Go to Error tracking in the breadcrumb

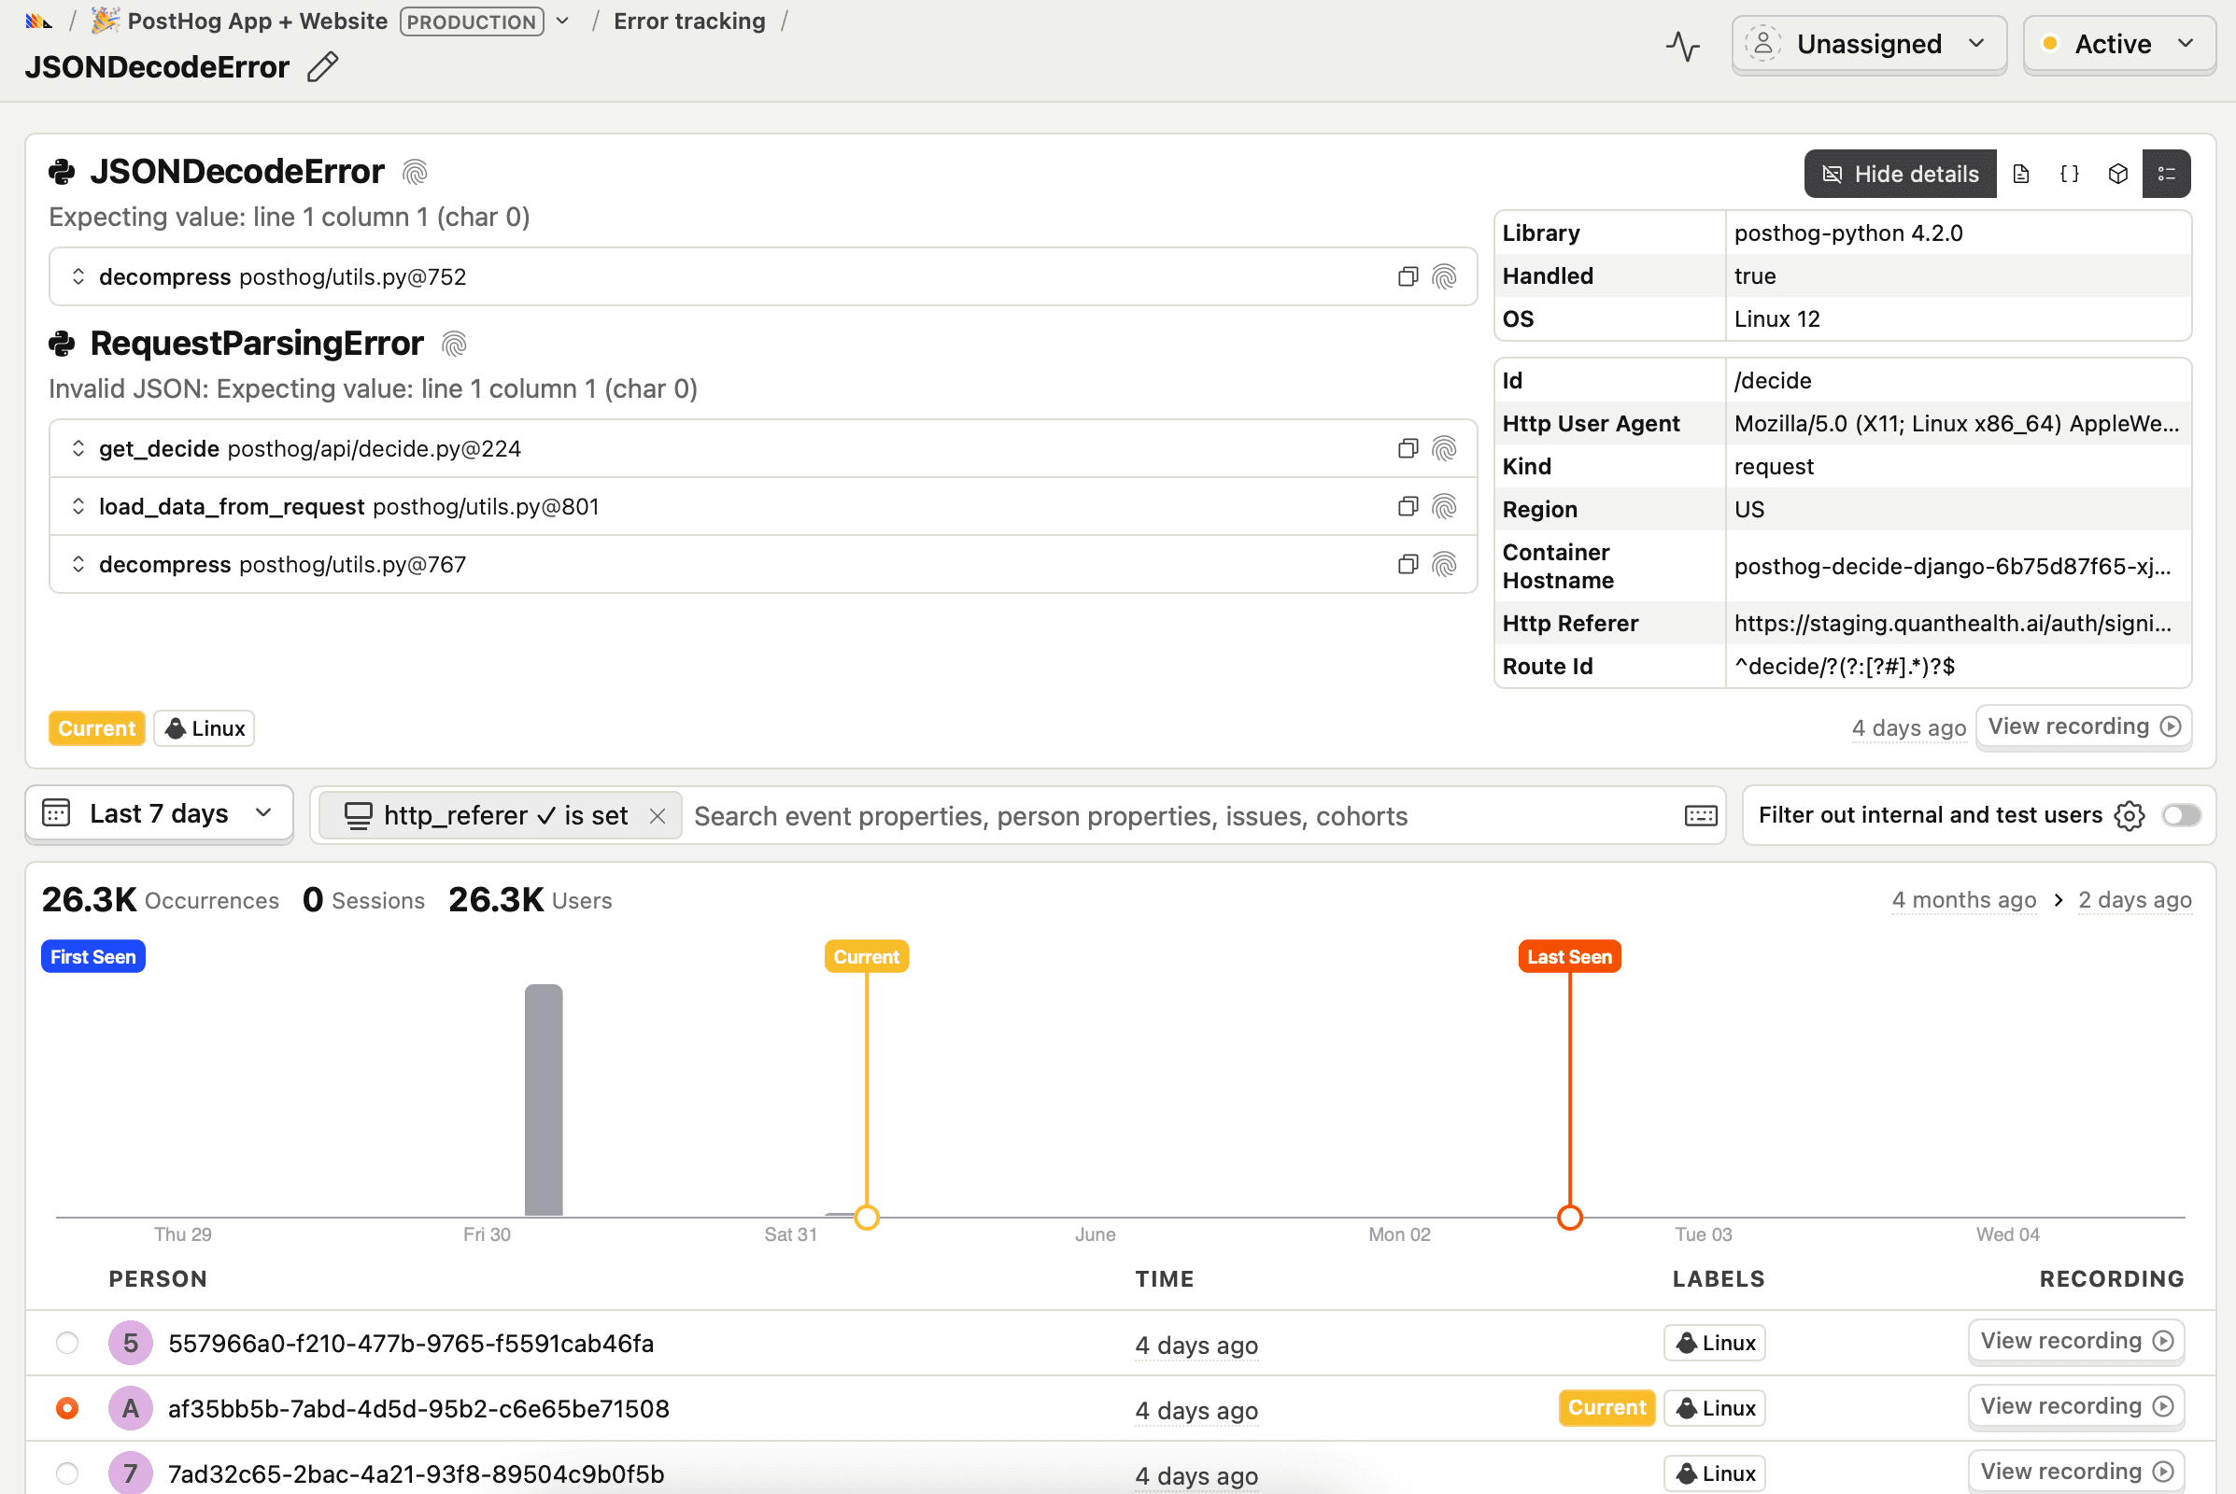[689, 21]
